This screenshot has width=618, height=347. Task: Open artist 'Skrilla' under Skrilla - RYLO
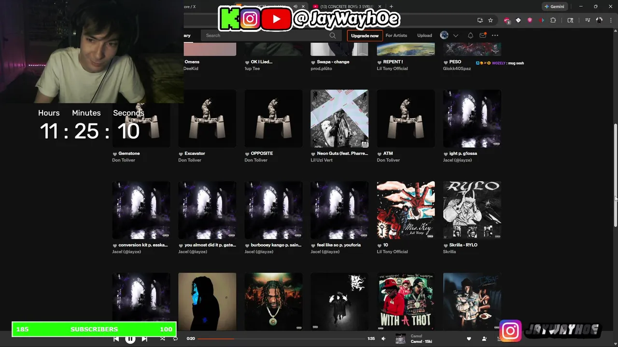(449, 252)
